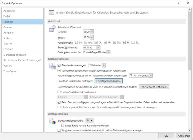Enable Einen Zusatzkalender aktivieren checkbox
The height and width of the screenshot is (140, 193).
tap(59, 92)
